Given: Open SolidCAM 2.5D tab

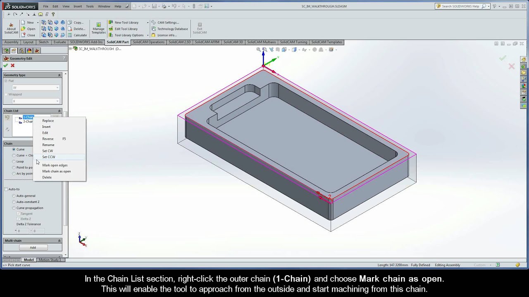Looking at the screenshot, I should [180, 42].
